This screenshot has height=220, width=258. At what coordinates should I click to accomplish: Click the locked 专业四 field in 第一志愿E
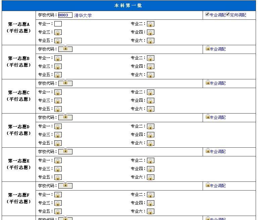click(151, 169)
